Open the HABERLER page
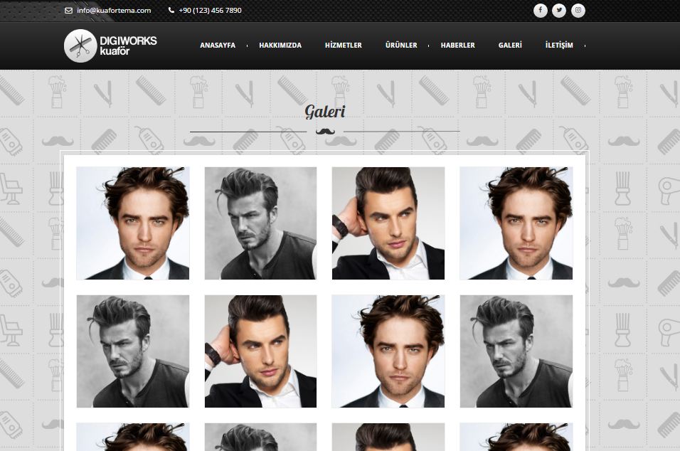 458,45
